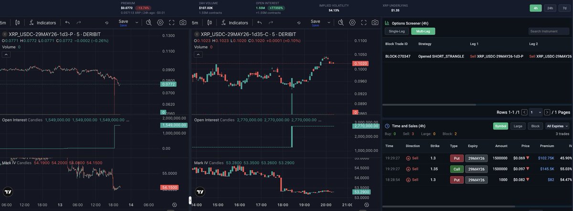
Task: Click Put tag in 18:28:54 row
Action: tap(456, 180)
